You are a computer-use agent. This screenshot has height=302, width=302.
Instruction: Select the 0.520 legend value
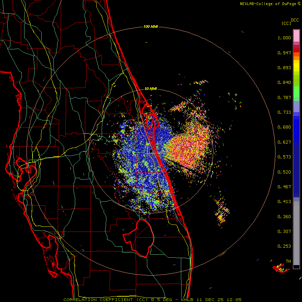(284, 172)
